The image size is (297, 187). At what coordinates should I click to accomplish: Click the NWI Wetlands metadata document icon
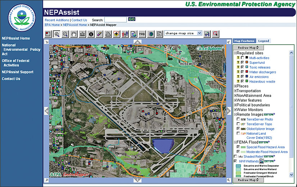click(261, 161)
